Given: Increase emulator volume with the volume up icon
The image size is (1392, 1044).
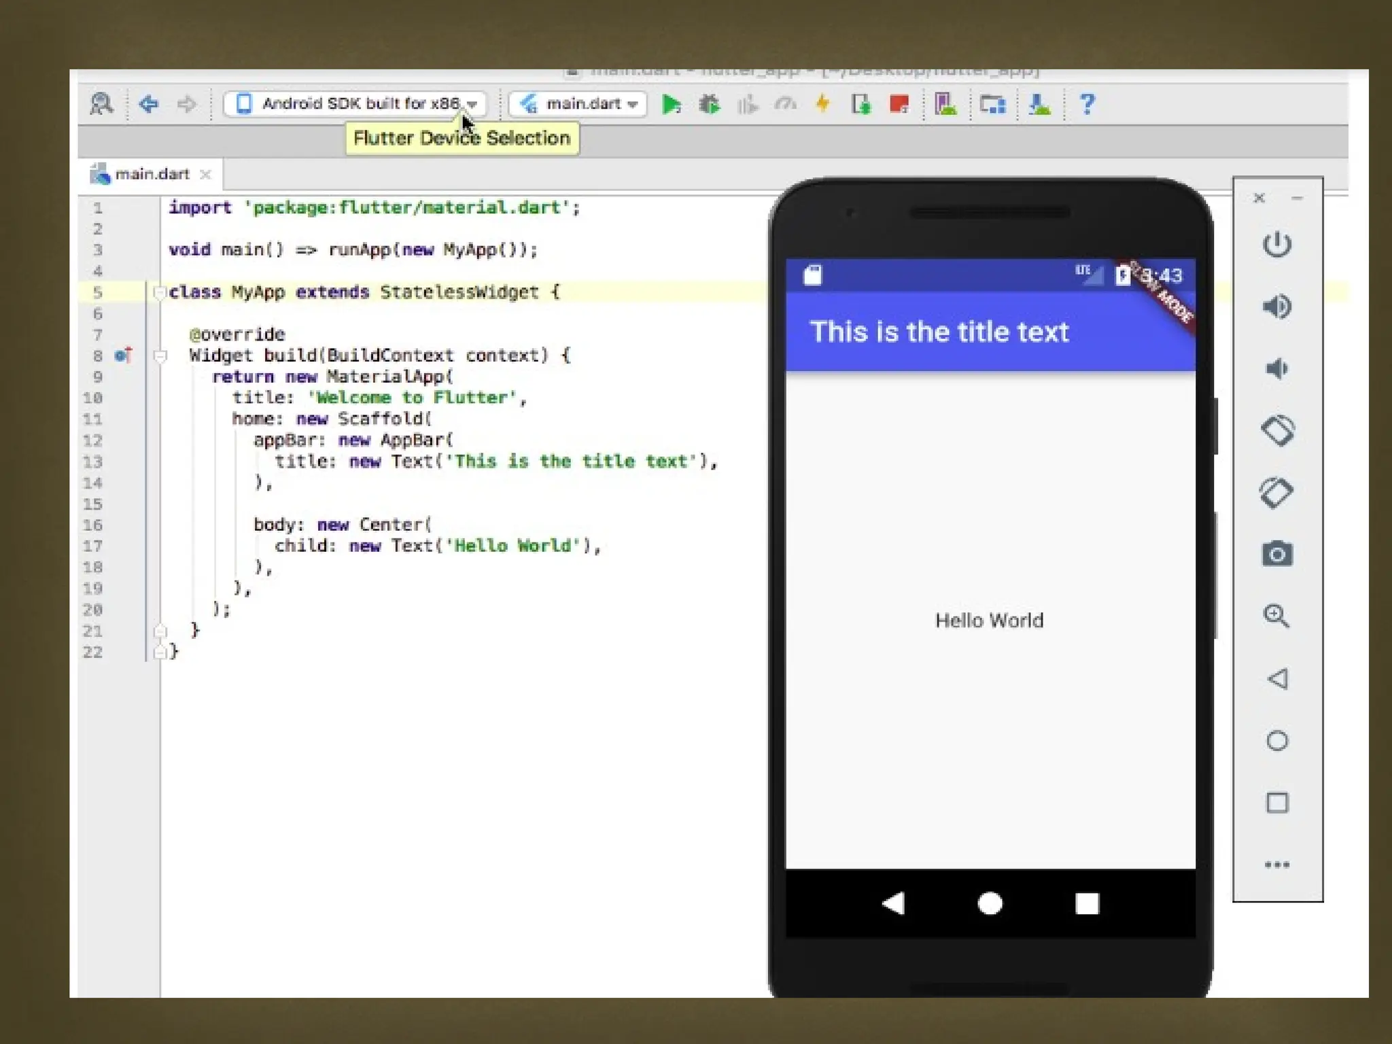Looking at the screenshot, I should [1276, 307].
